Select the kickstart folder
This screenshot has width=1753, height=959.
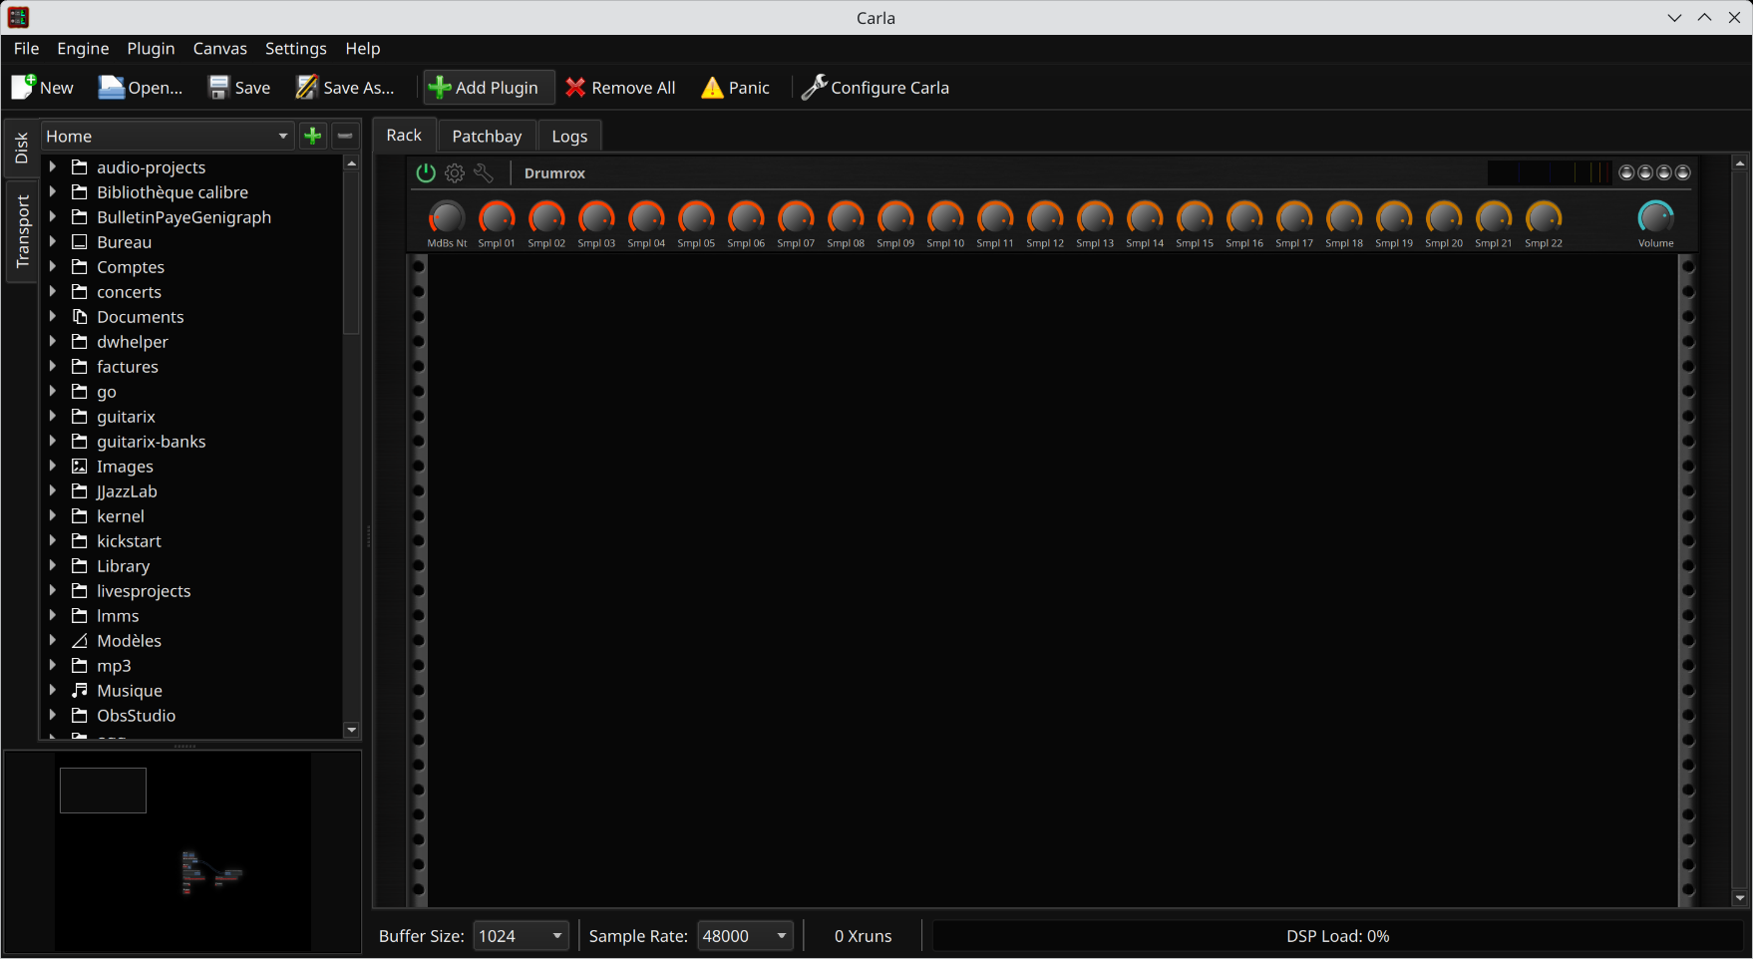pos(129,541)
